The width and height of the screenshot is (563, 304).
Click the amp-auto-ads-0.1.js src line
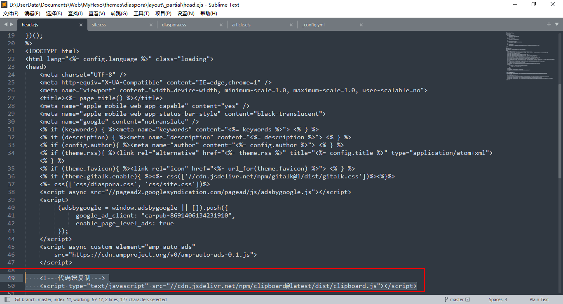pos(156,255)
